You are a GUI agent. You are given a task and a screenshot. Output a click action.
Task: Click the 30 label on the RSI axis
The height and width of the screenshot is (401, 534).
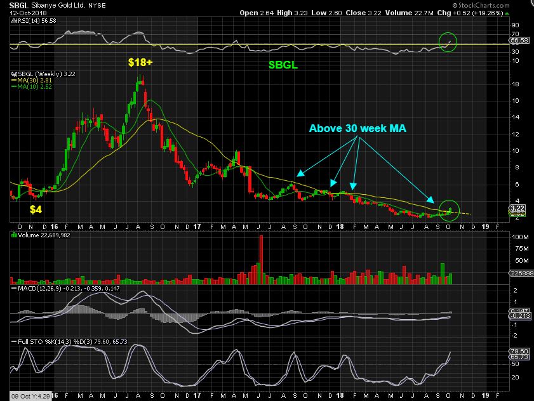[x=516, y=52]
